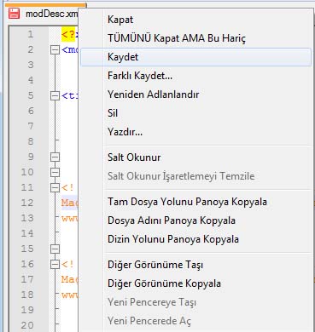The image size is (315, 332).
Task: Click line number 1 in the margin
Action: (x=31, y=35)
